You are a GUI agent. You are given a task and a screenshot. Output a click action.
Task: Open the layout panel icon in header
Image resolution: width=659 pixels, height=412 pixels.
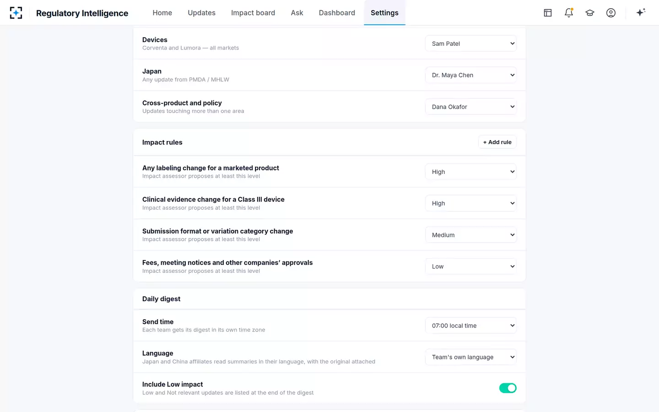(x=548, y=13)
